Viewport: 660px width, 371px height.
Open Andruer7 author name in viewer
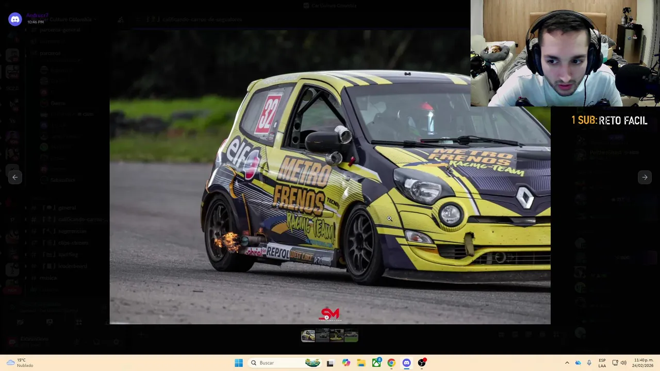(37, 16)
